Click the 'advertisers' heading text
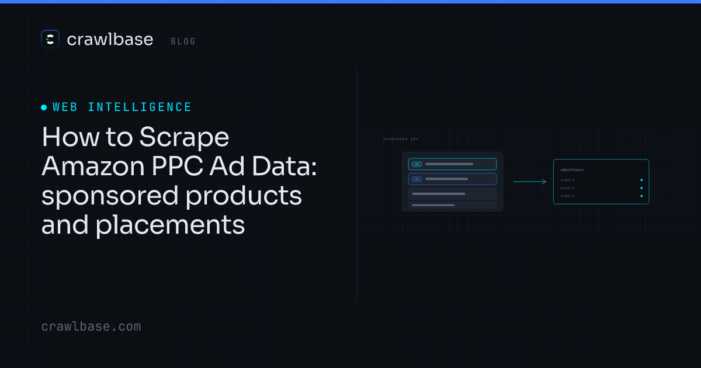Screen dimensions: 701x368 coord(572,169)
